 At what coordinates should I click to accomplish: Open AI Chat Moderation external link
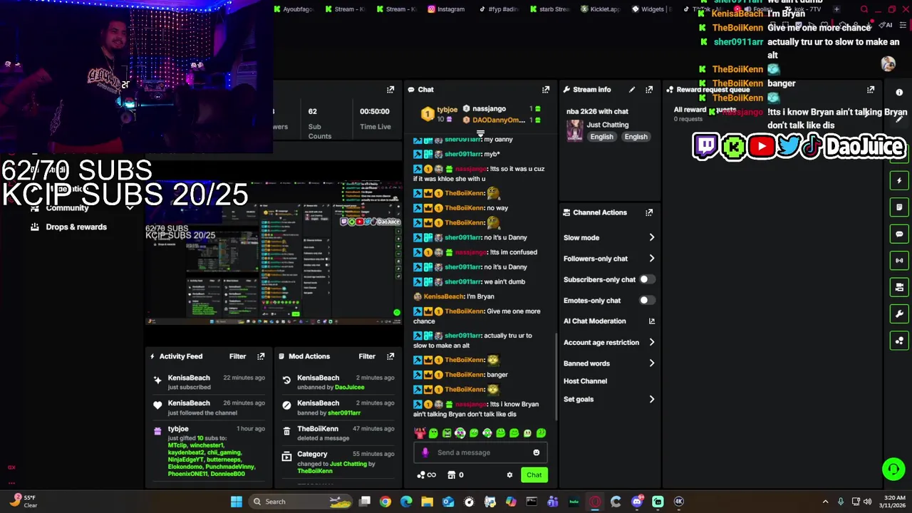651,321
